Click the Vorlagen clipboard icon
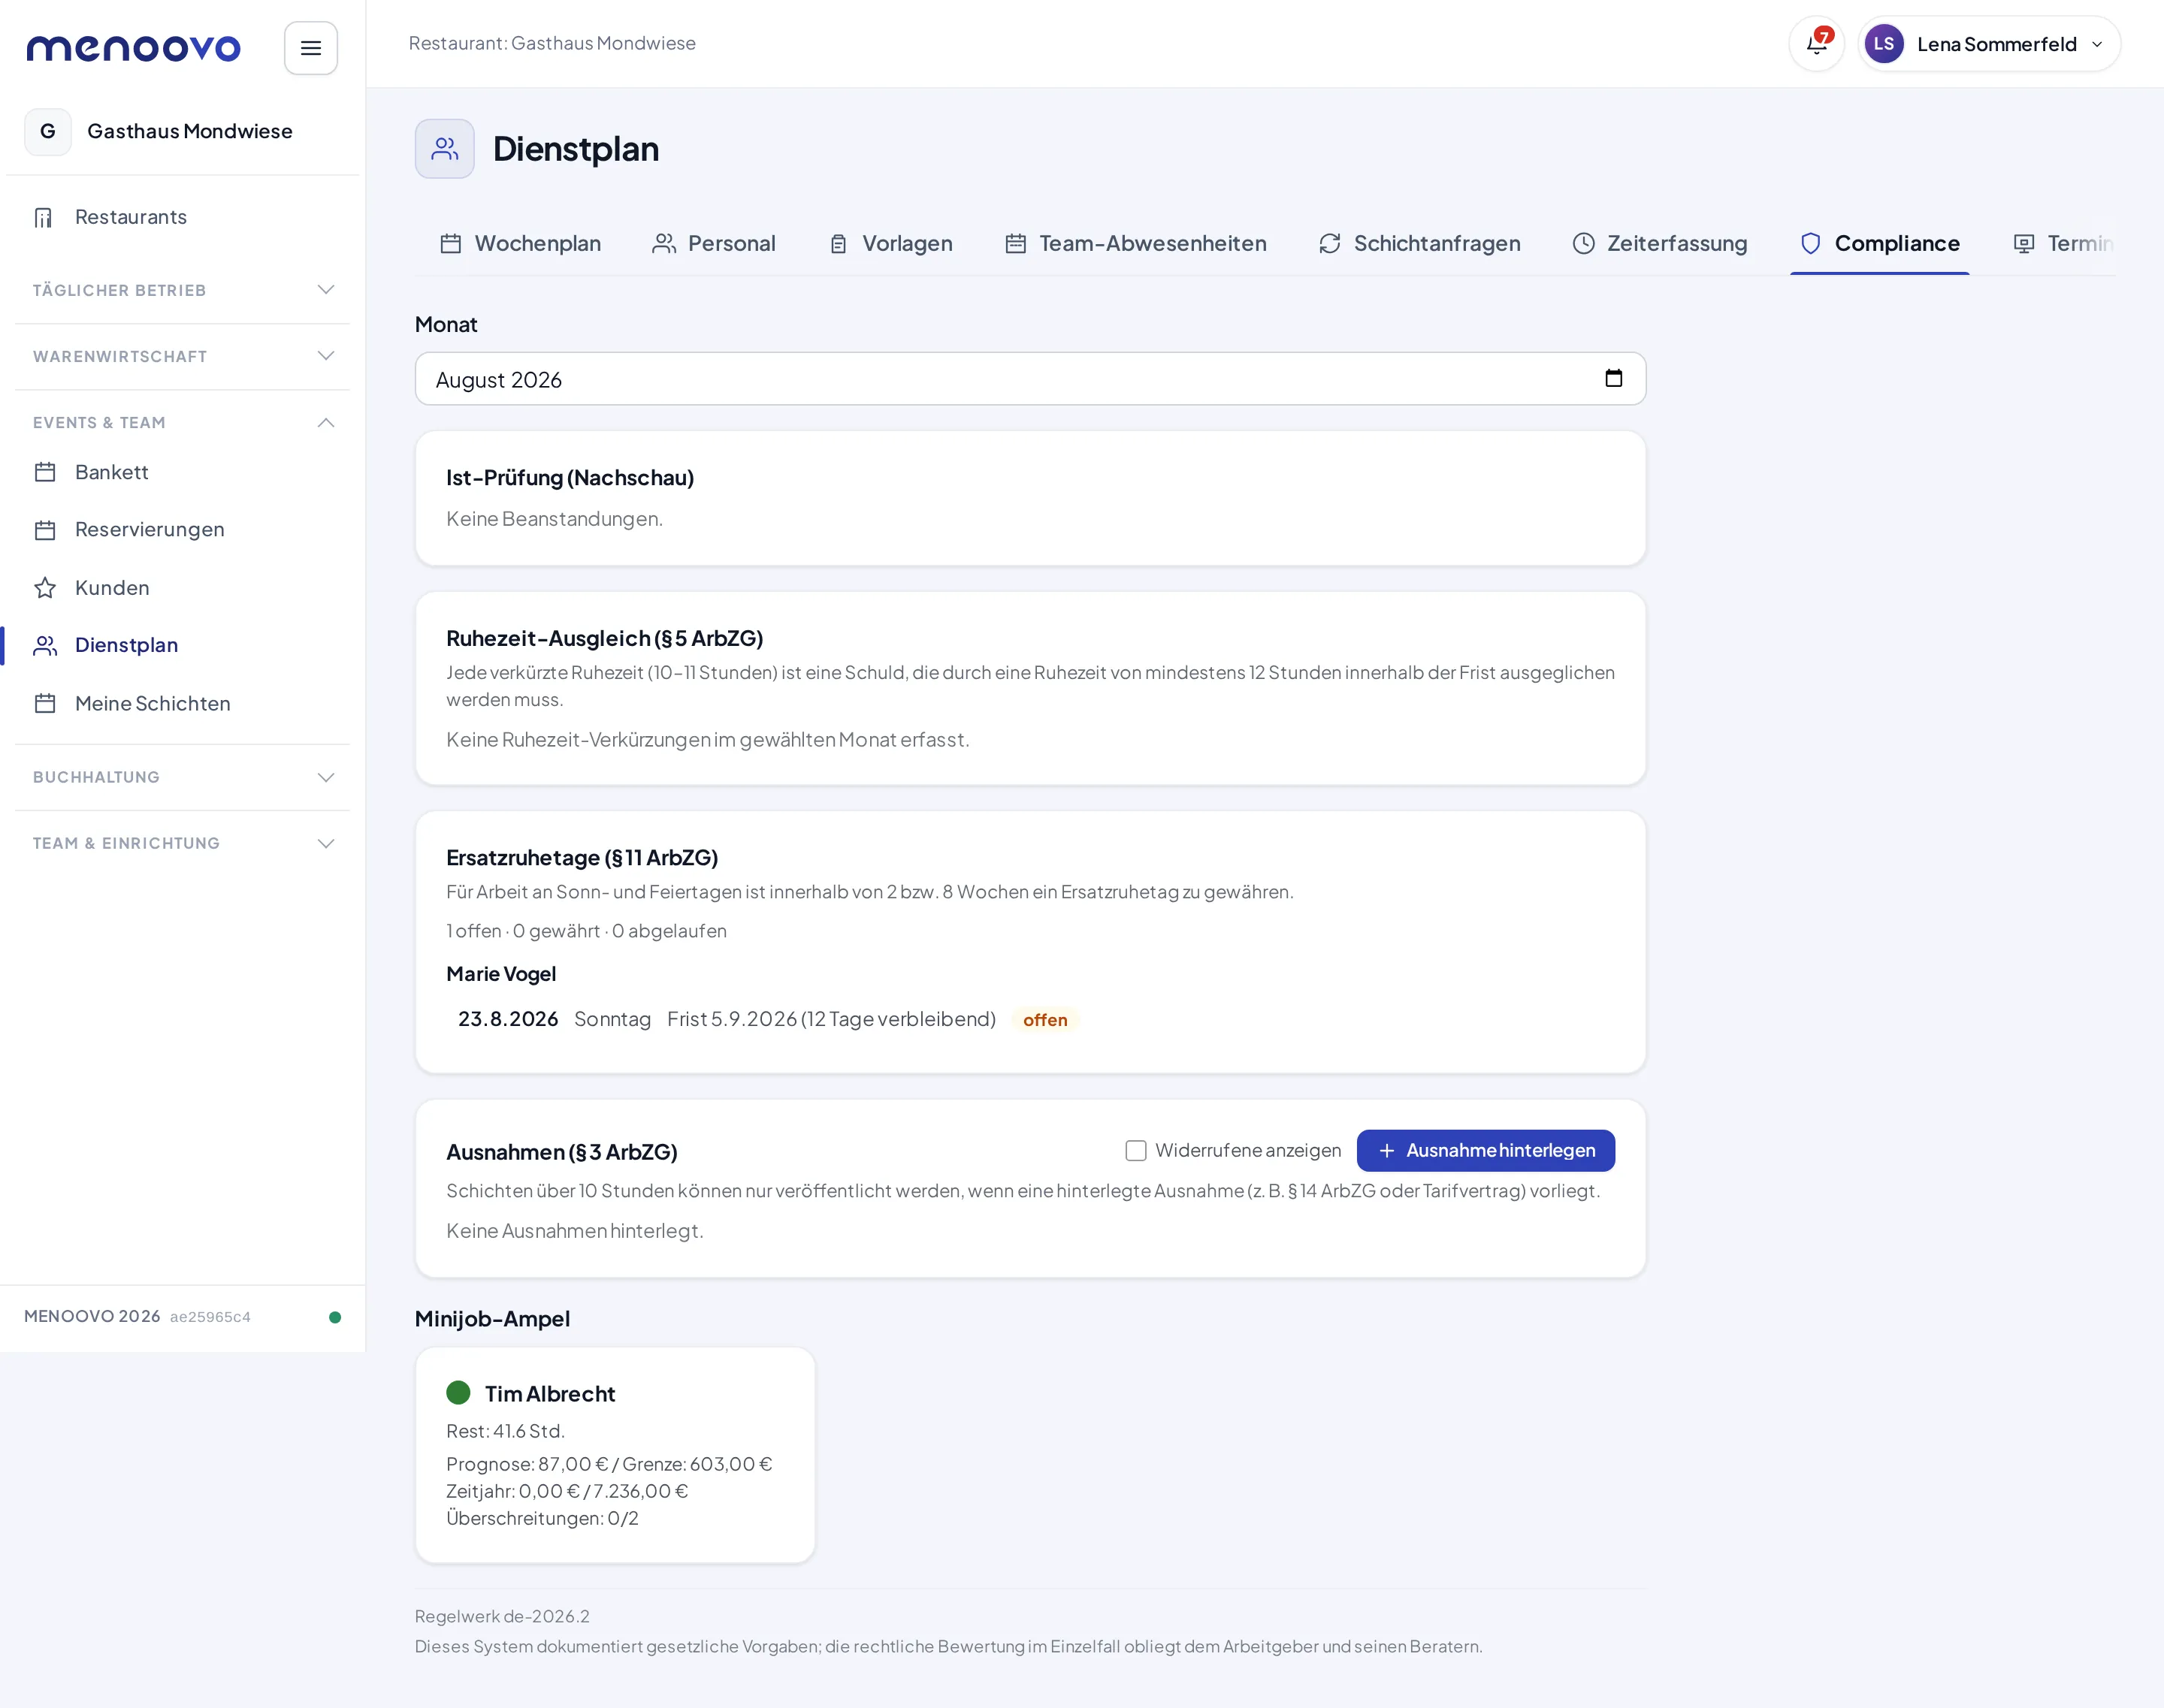2164x1708 pixels. [839, 243]
